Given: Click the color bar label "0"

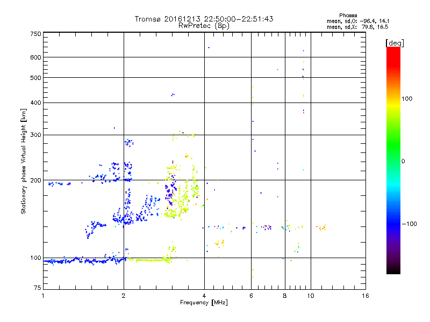Looking at the screenshot, I should coord(403,161).
